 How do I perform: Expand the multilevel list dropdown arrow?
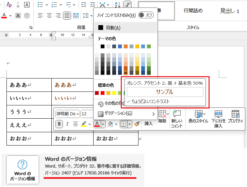click(x=74, y=5)
